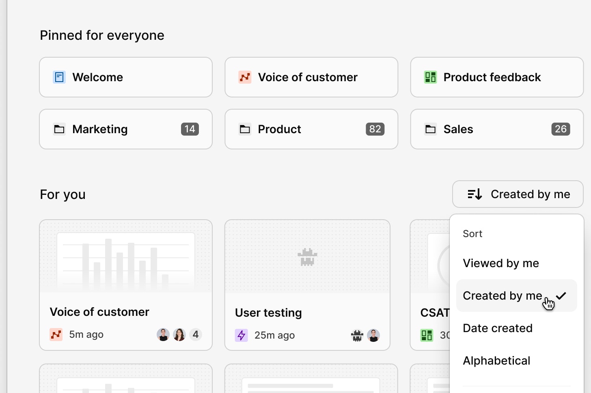
Task: Click the Sales folder icon
Action: (430, 129)
